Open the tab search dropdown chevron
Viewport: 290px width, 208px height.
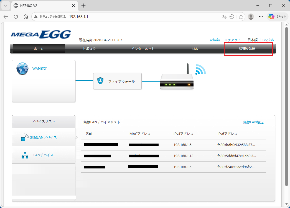(6, 6)
